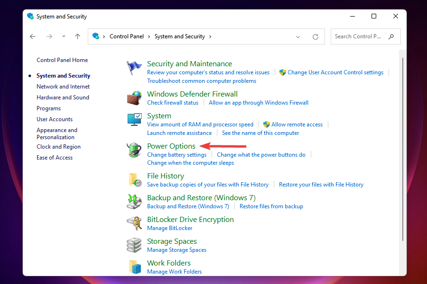
Task: Click the System monitor icon
Action: (134, 120)
